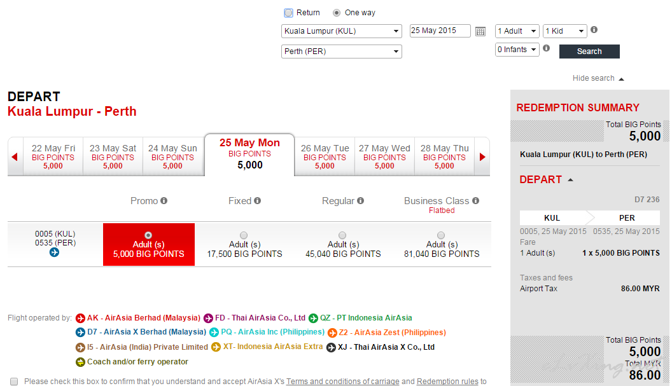Click the 25 May Mon selected tab
This screenshot has height=386, width=672.
(249, 155)
